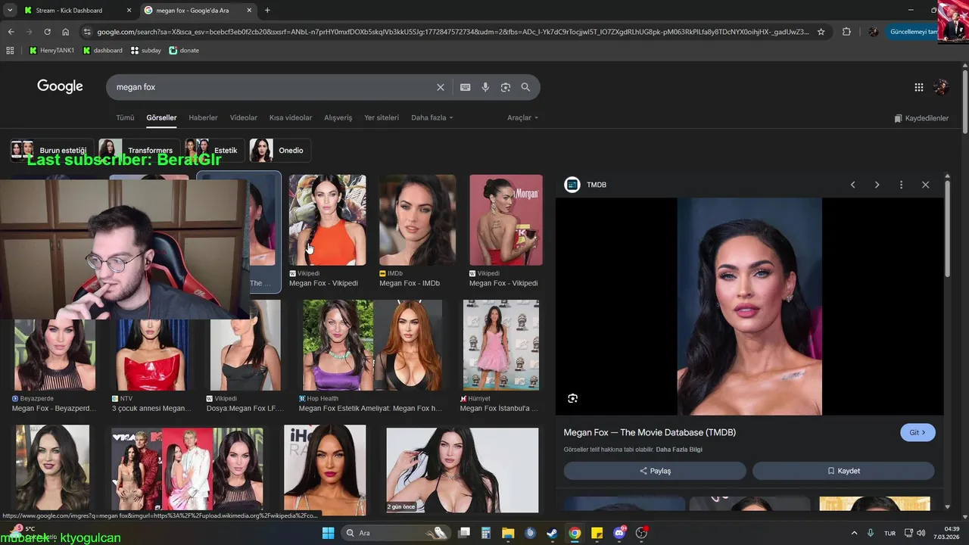Open Calculator from the taskbar
Screen dimensions: 969x545
tap(486, 533)
